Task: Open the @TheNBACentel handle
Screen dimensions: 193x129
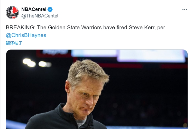Action: [x=40, y=16]
